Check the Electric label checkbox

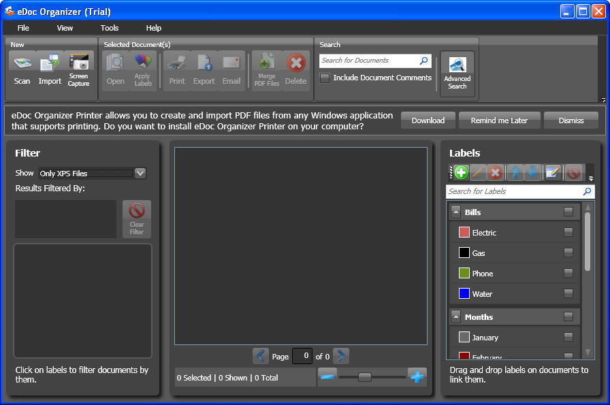coord(568,232)
